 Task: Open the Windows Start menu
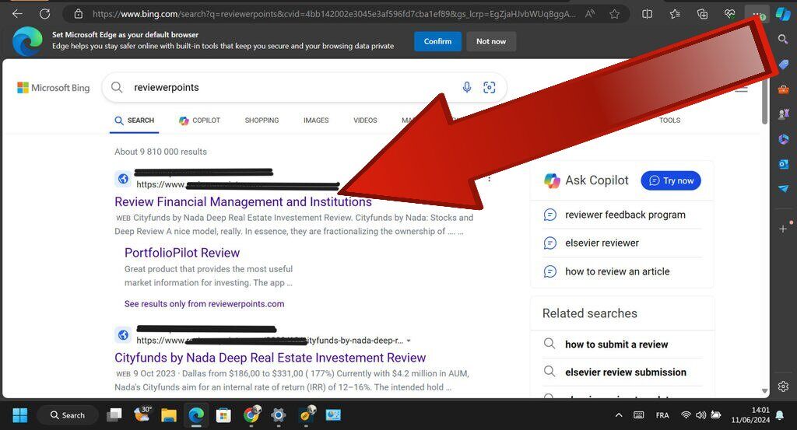19,415
